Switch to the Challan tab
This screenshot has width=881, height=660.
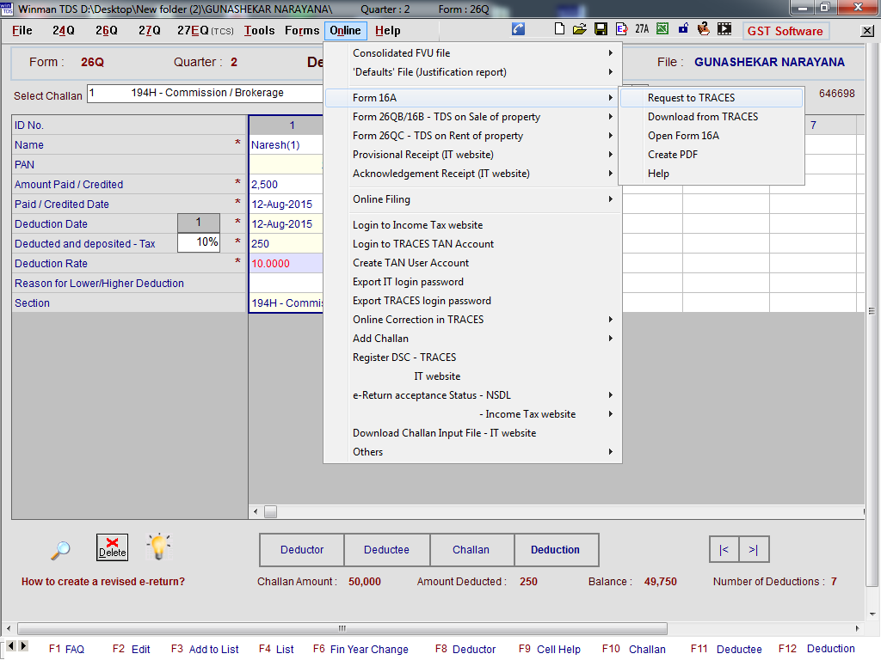tap(471, 550)
